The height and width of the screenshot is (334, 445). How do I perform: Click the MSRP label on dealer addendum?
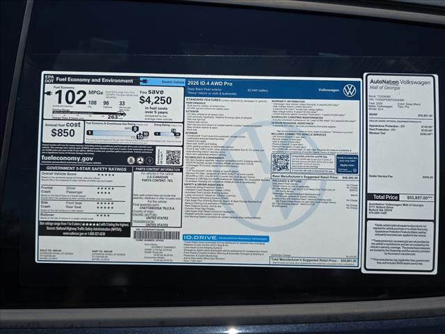pyautogui.click(x=372, y=115)
